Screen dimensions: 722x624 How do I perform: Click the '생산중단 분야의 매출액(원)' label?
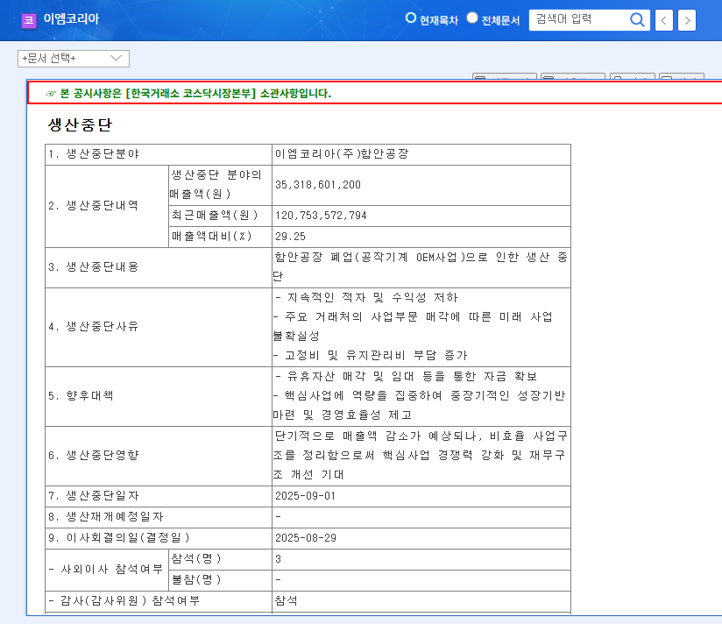(x=216, y=184)
